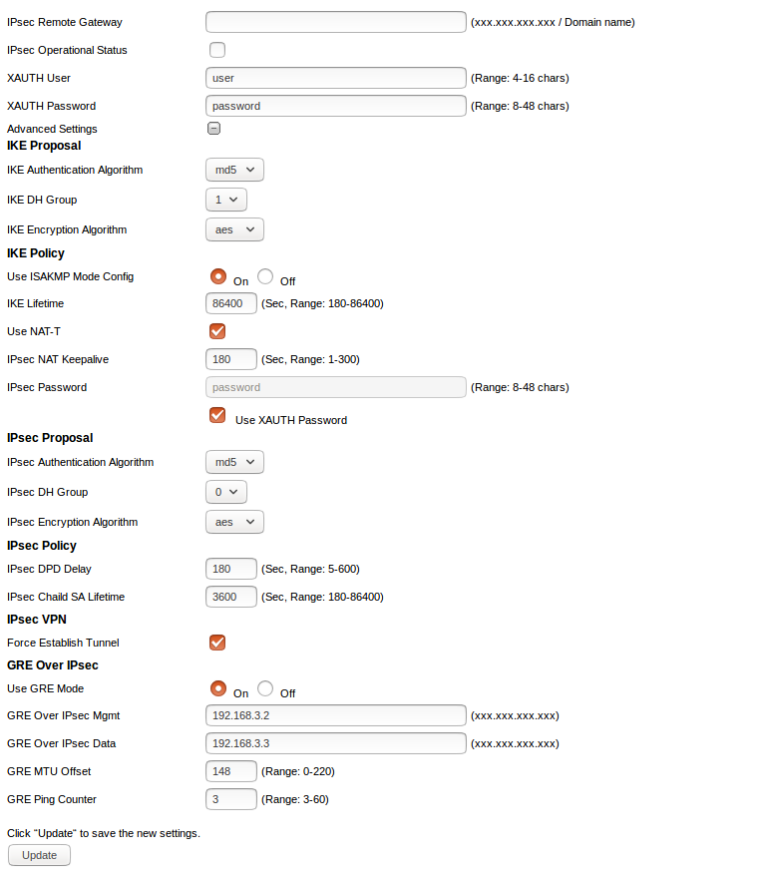The height and width of the screenshot is (873, 767).
Task: Open the IPsec DH Group dropdown
Action: tap(225, 492)
